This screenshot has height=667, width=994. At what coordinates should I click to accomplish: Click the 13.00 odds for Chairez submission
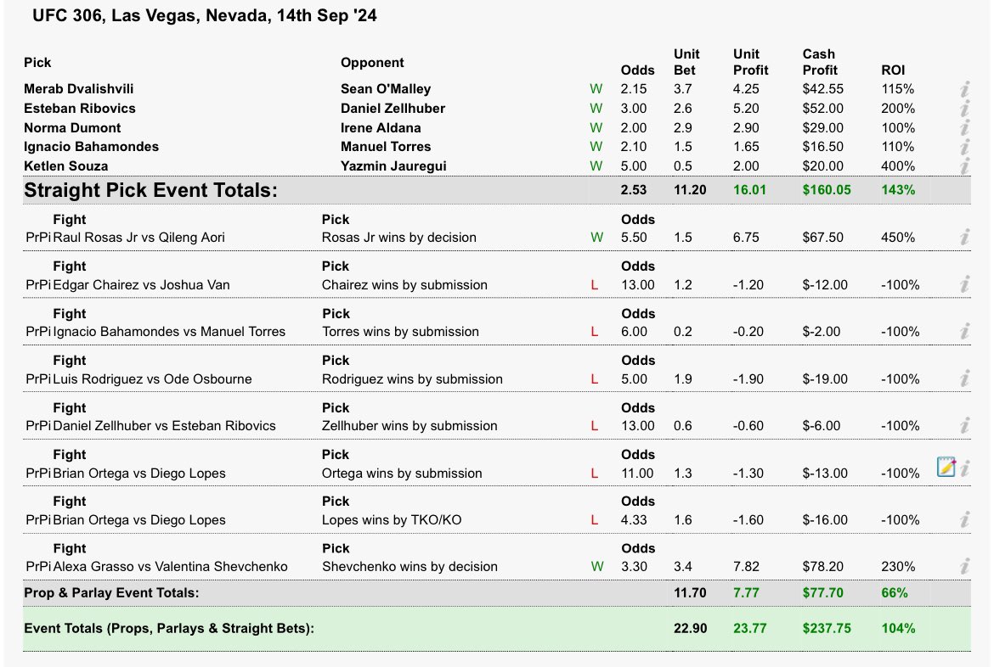point(638,285)
